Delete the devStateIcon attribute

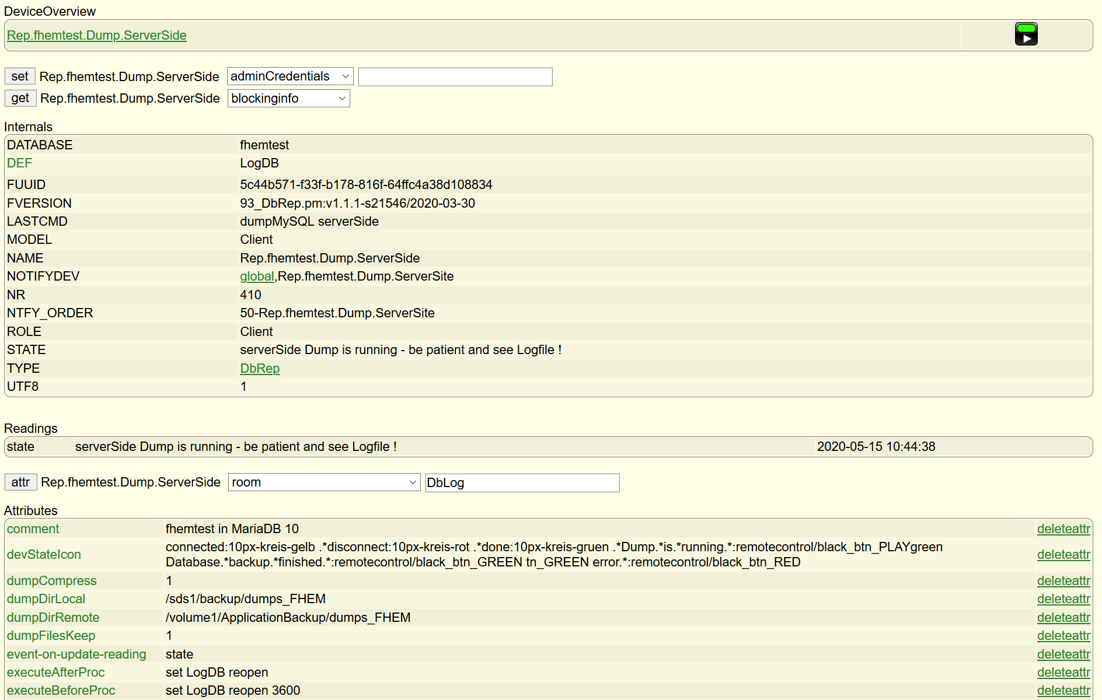click(1063, 555)
